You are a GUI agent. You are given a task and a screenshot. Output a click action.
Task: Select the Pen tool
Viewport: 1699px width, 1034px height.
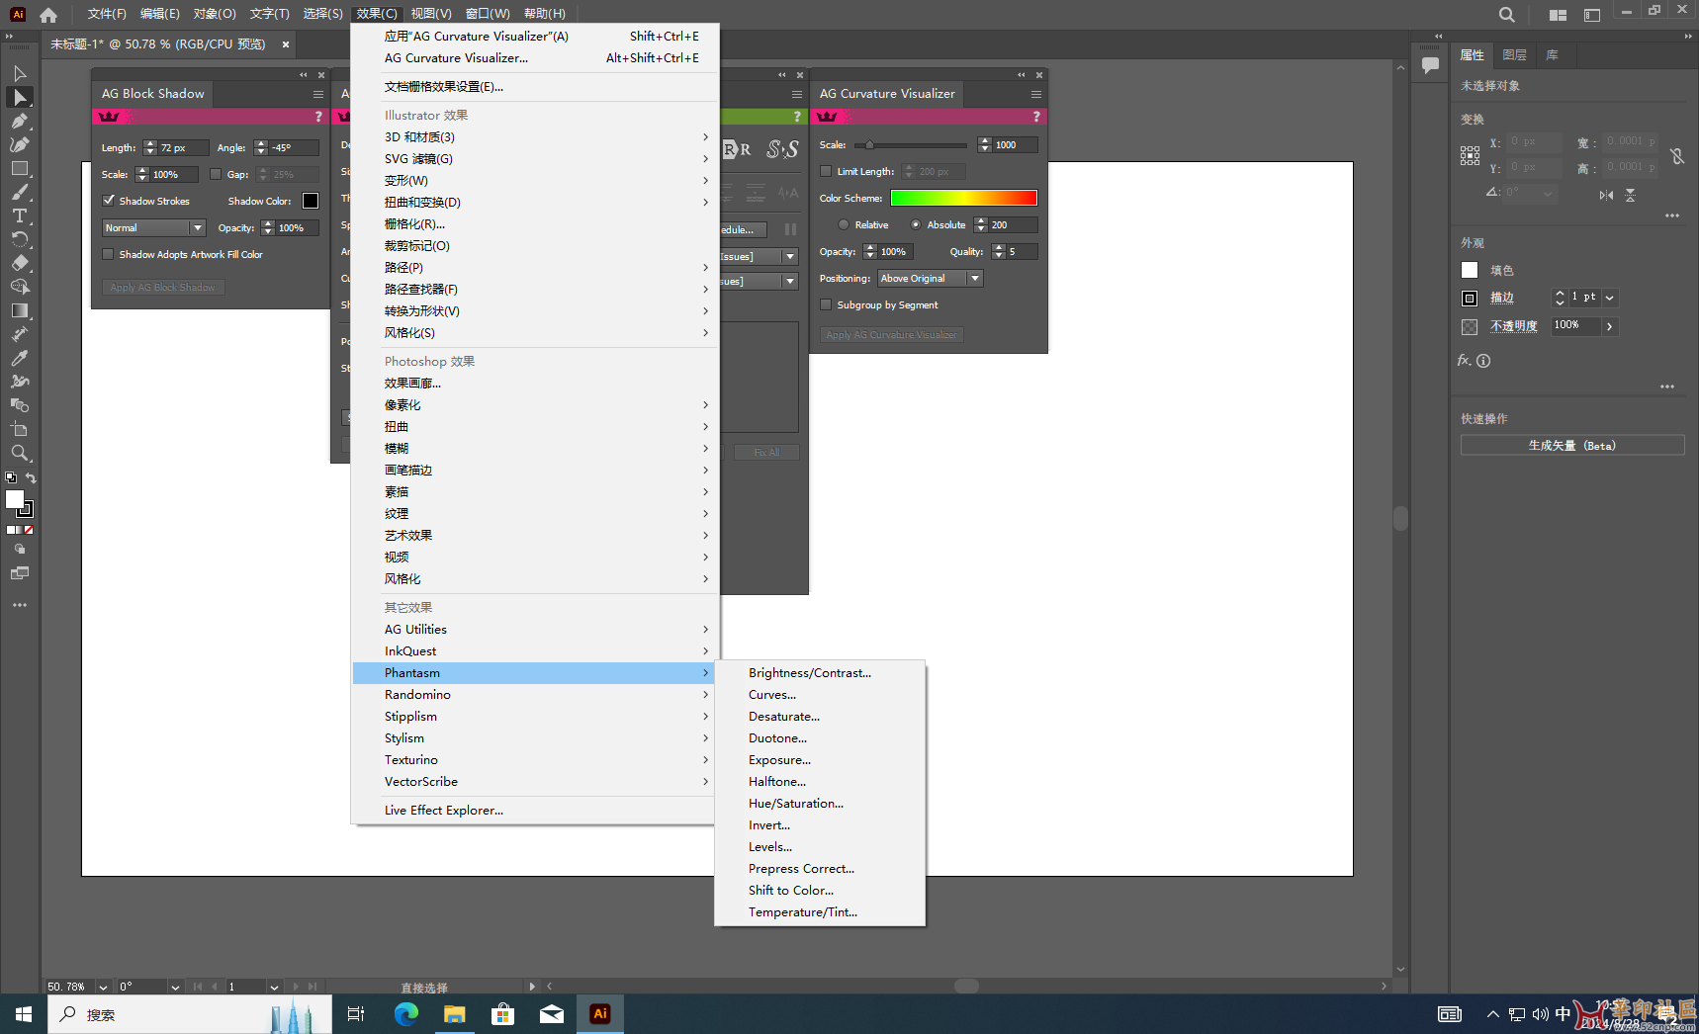point(20,121)
